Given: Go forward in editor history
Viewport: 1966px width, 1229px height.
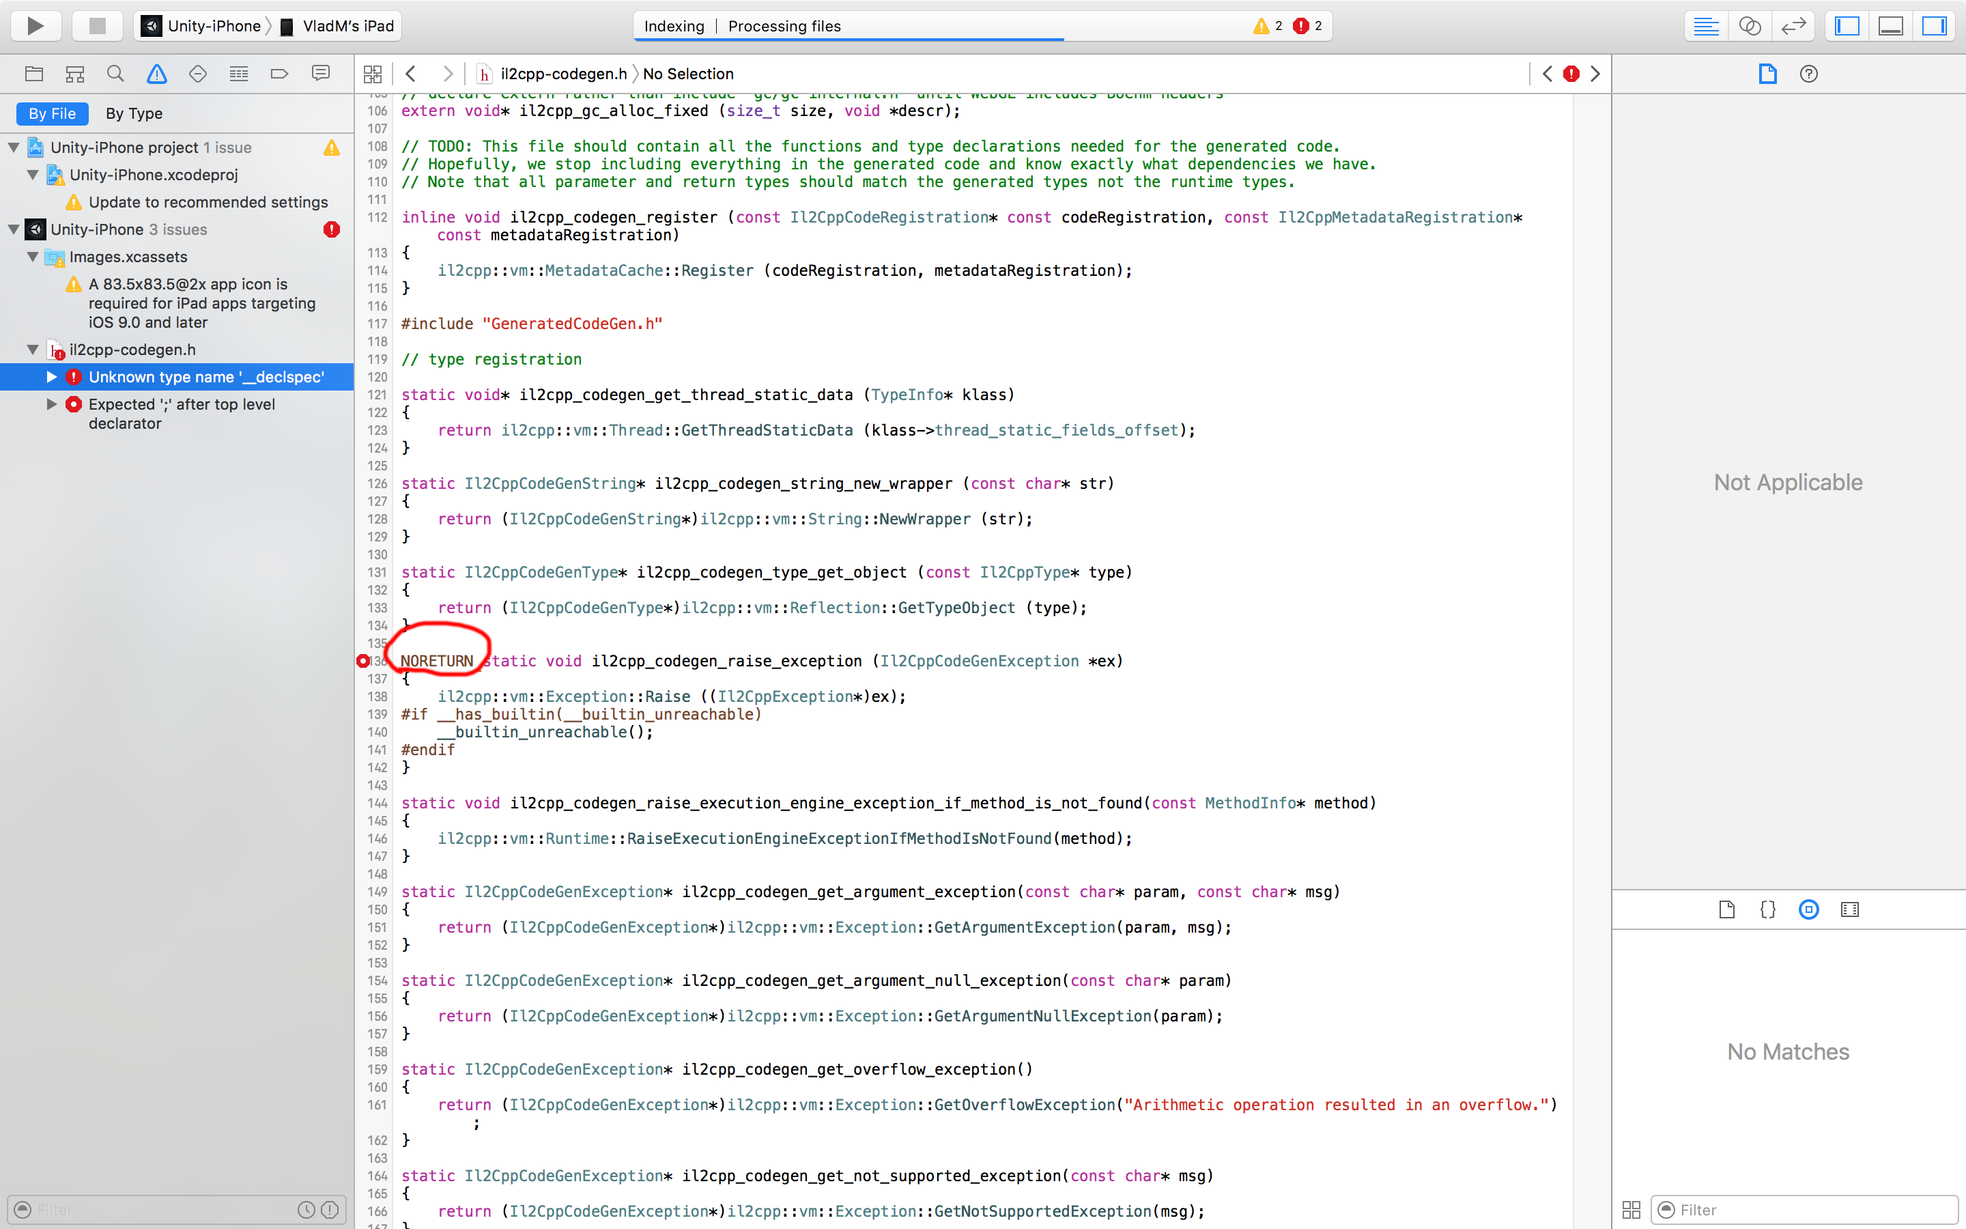Looking at the screenshot, I should (448, 74).
